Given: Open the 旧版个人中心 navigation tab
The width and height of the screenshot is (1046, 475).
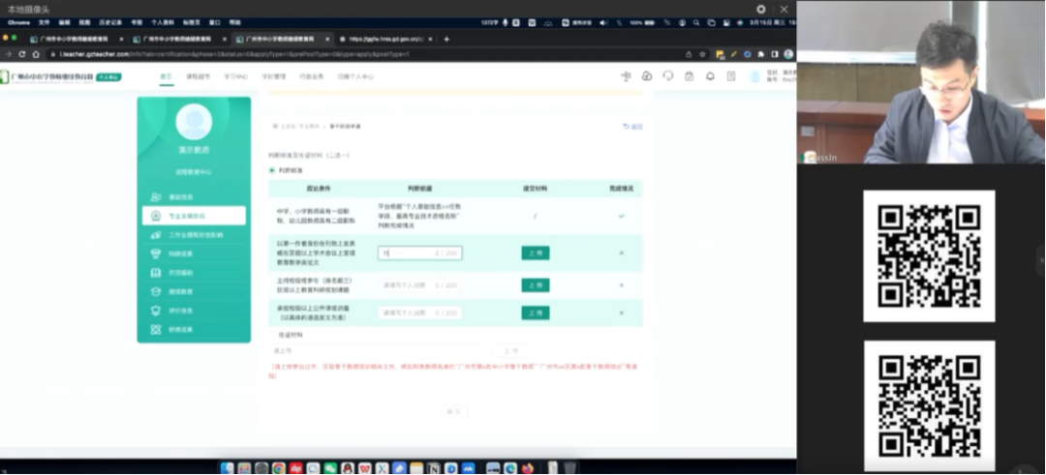Looking at the screenshot, I should (x=355, y=76).
